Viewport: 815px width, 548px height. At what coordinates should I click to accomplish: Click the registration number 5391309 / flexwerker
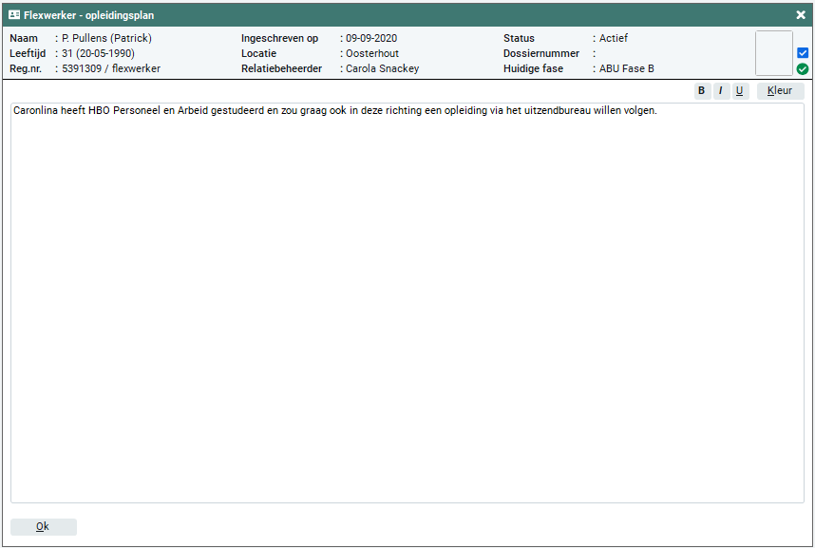coord(111,68)
